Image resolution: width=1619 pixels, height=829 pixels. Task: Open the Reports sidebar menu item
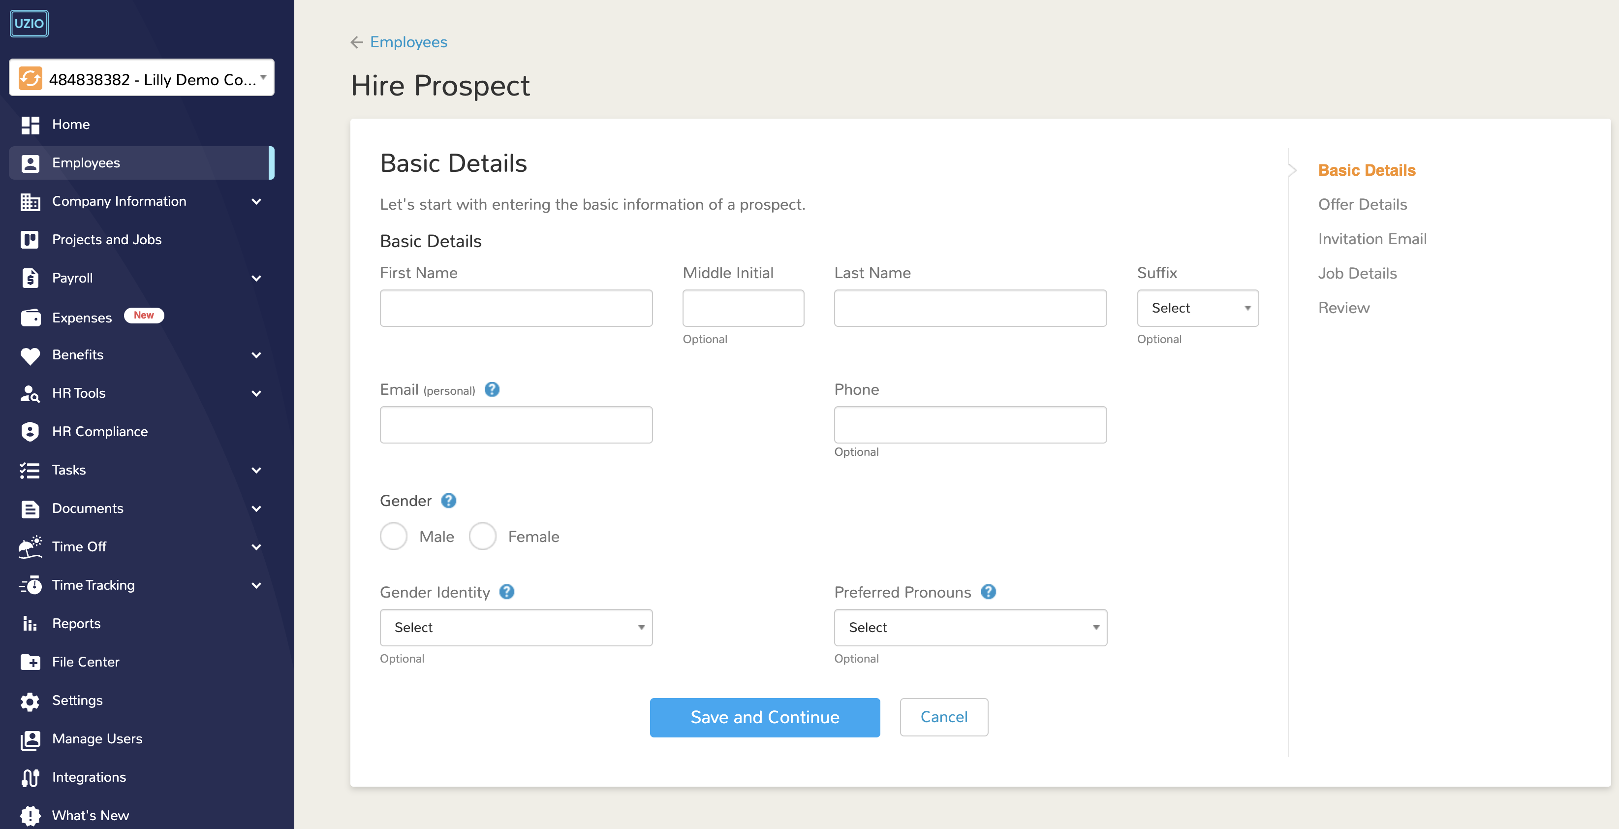click(76, 624)
